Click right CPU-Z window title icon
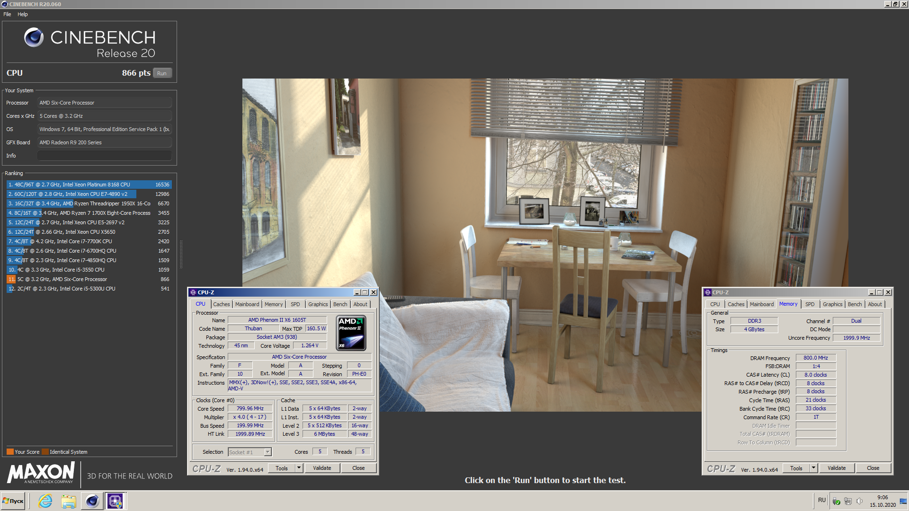The height and width of the screenshot is (511, 909). [707, 292]
